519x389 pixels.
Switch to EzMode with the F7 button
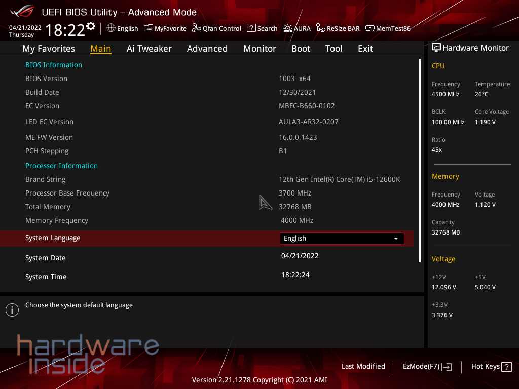(427, 366)
